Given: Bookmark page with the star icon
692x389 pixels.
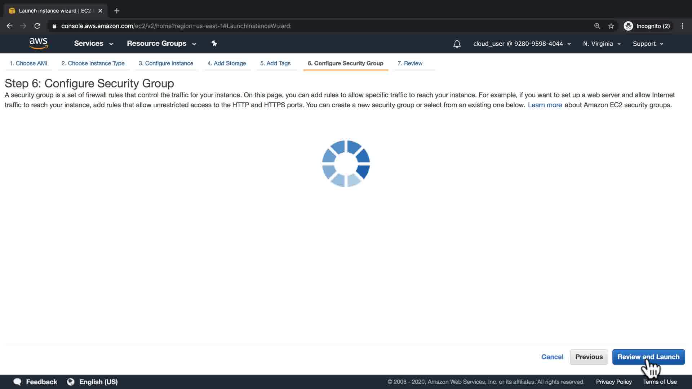Looking at the screenshot, I should 611,26.
